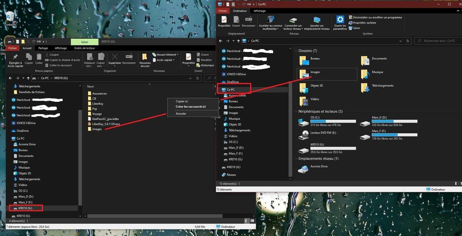This screenshot has width=462, height=236.
Task: Open the Accès rapide dropdown in Nouveau group
Action: [x=163, y=60]
